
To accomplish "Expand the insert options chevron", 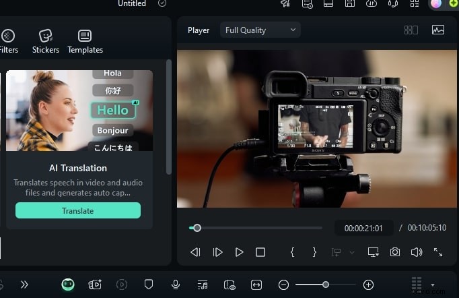I will point(352,252).
